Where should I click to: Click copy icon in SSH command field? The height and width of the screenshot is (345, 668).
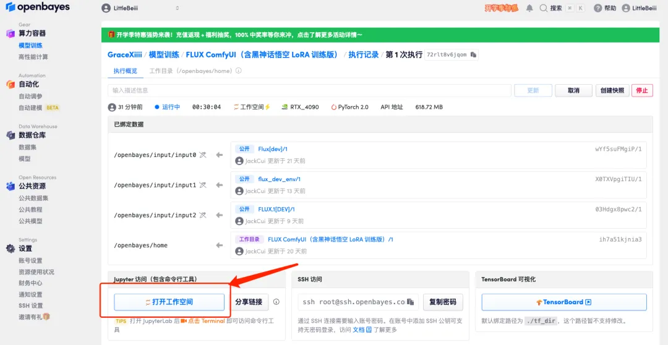[411, 302]
